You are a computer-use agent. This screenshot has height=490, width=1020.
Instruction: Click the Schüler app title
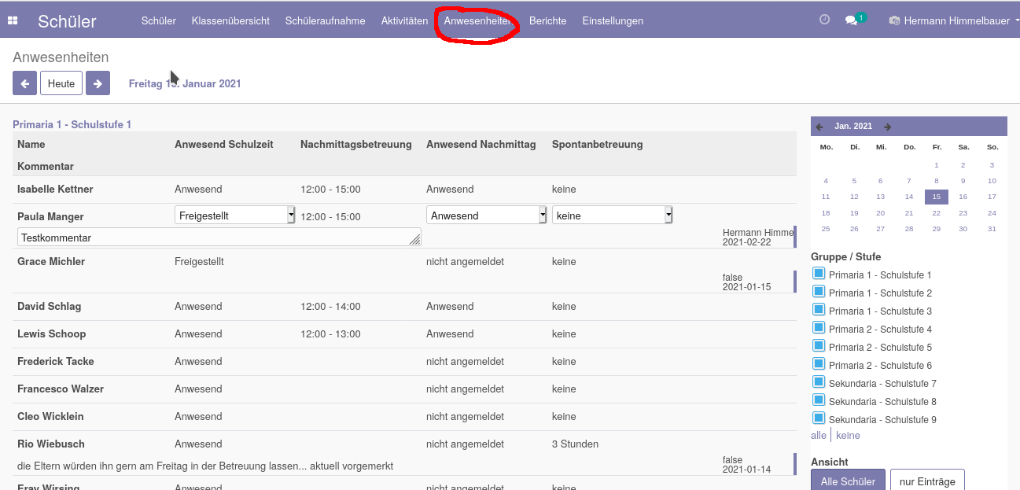pyautogui.click(x=67, y=21)
